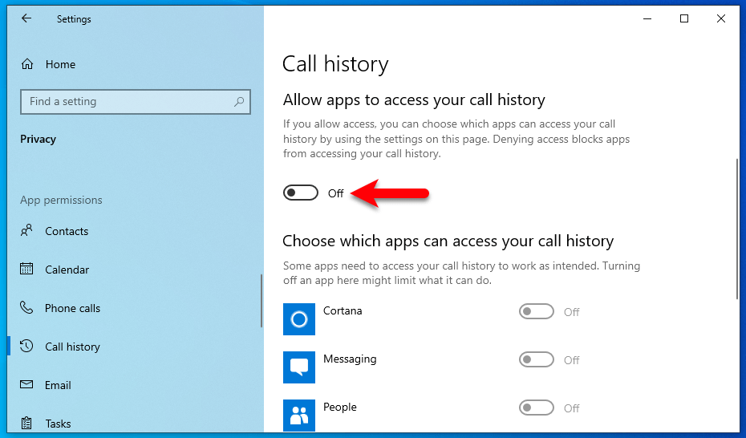746x438 pixels.
Task: Click the sidebar scrollbar thumb
Action: point(262,301)
